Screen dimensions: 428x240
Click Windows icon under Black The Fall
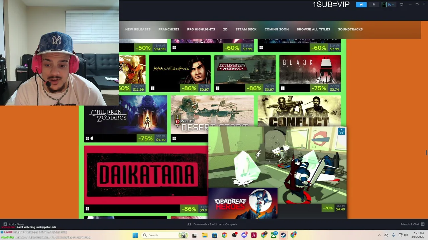(x=283, y=88)
